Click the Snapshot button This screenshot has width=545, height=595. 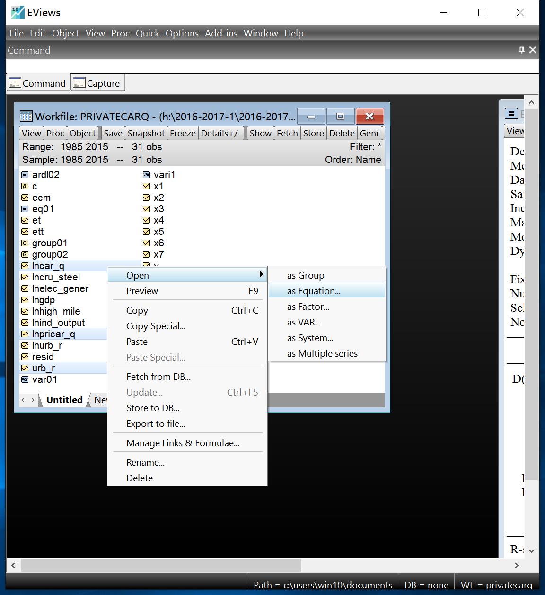tap(146, 133)
